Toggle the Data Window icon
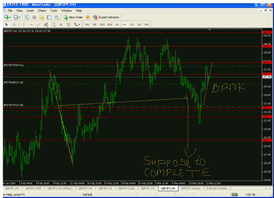Screen dimensions: 274x198 pos(34,17)
